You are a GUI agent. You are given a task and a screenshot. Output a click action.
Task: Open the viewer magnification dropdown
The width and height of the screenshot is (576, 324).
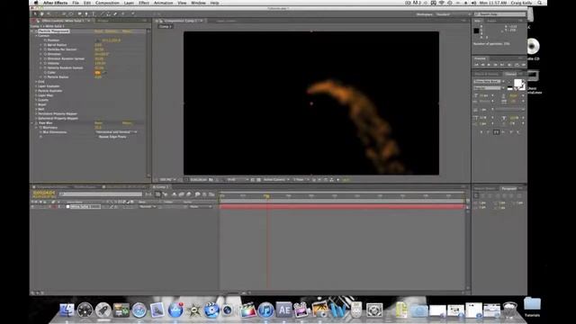click(168, 180)
